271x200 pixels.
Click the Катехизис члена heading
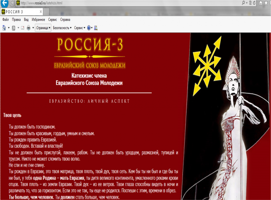(x=89, y=76)
